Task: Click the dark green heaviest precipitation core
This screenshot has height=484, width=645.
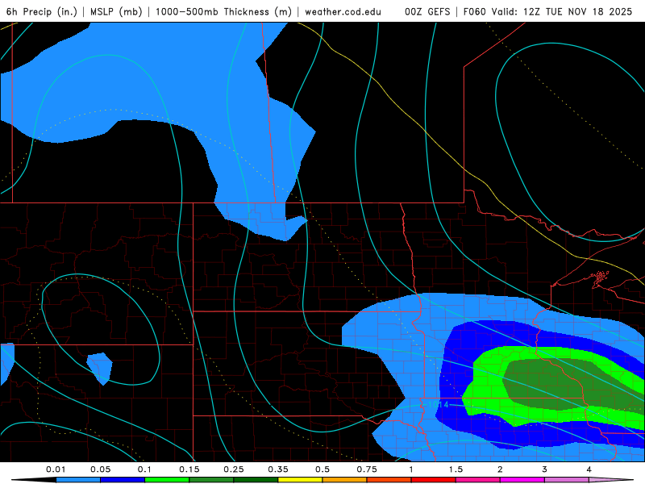Action: coord(568,385)
